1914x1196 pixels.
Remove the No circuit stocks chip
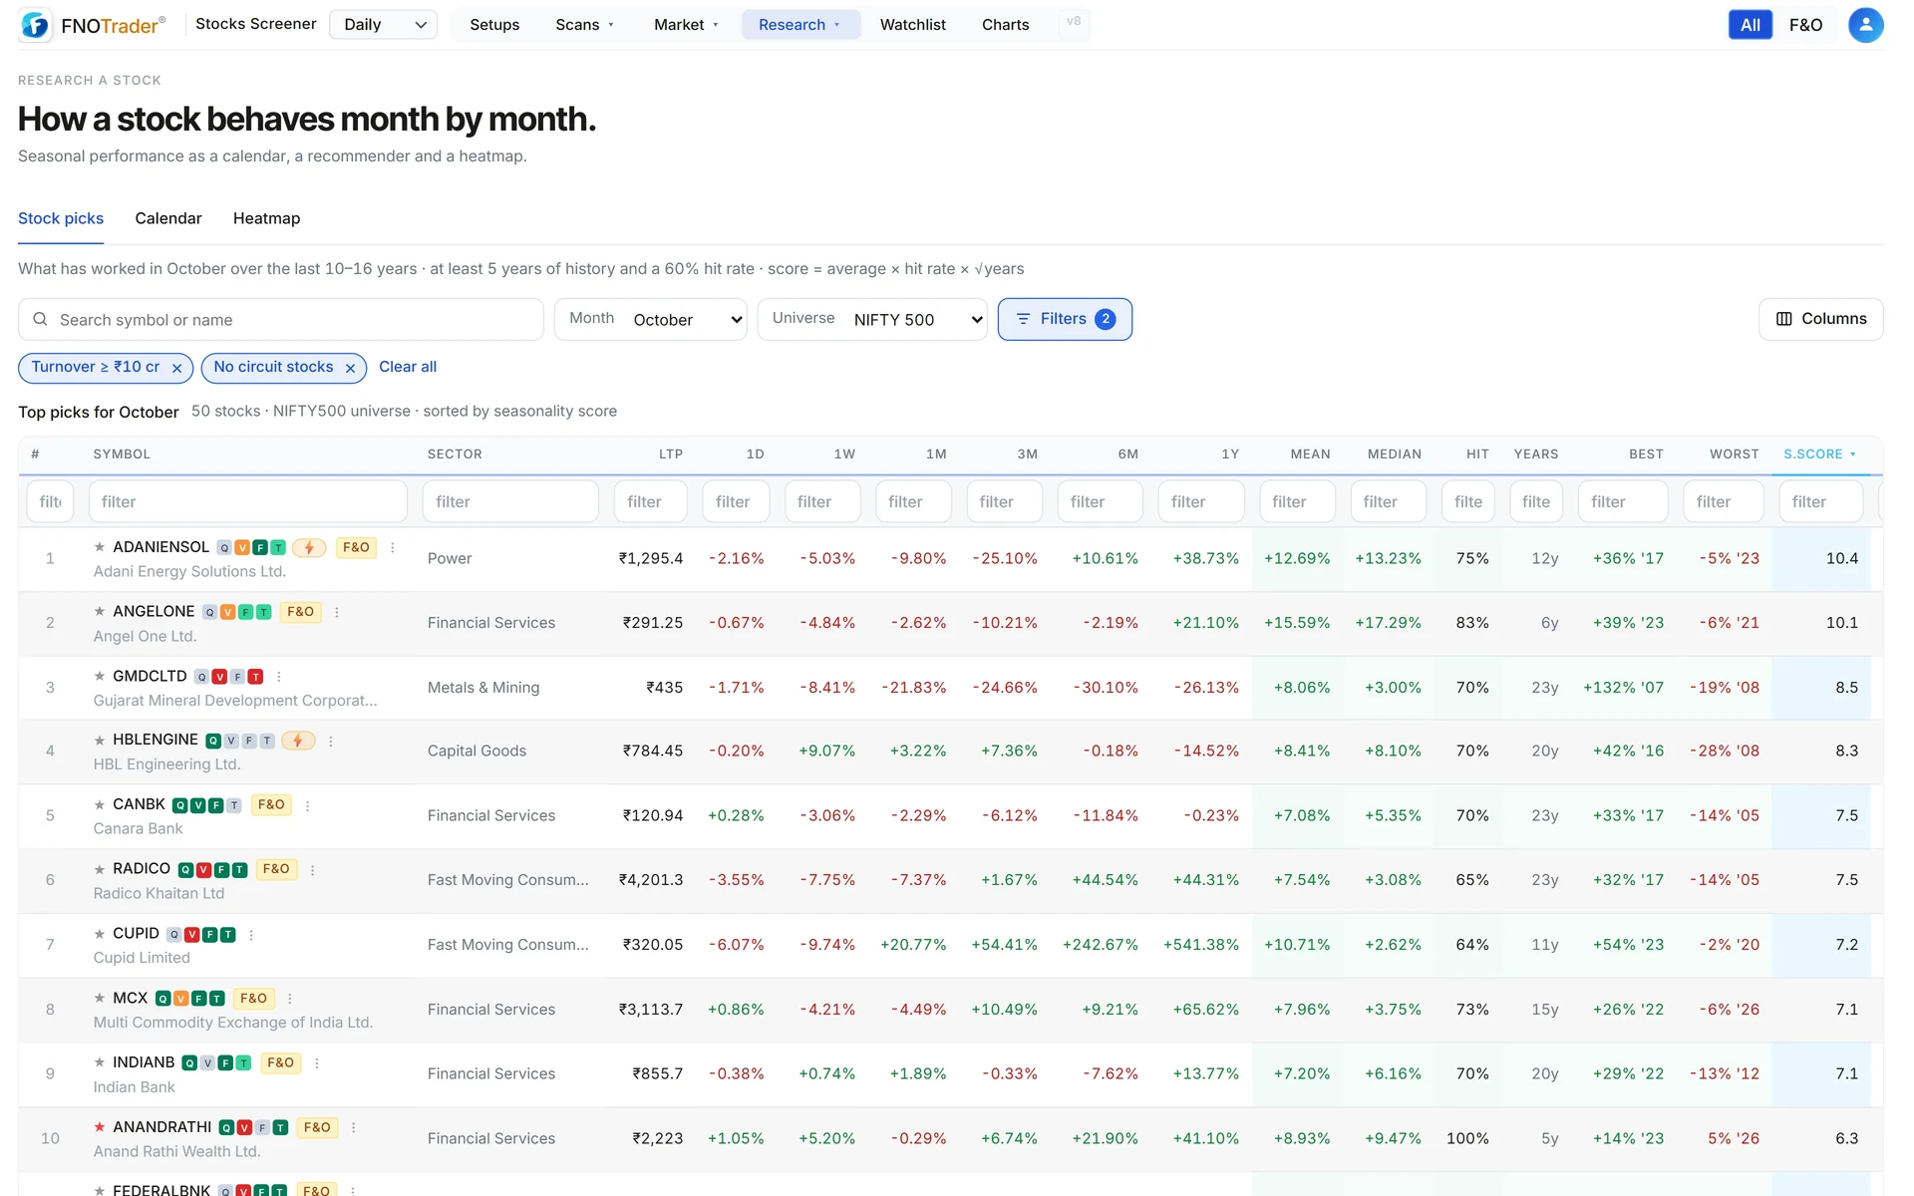[x=350, y=368]
